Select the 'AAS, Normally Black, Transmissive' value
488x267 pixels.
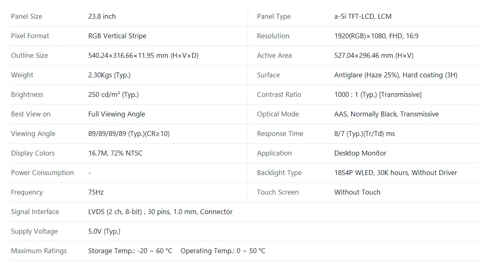pos(386,114)
